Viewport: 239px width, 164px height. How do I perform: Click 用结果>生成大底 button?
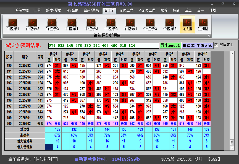coord(197,45)
